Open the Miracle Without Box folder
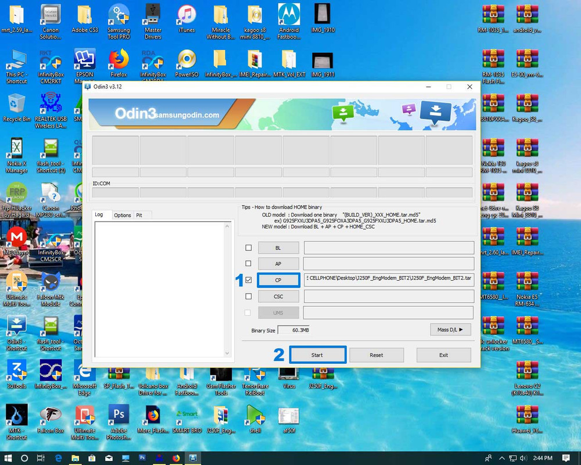The height and width of the screenshot is (465, 581). (x=221, y=22)
